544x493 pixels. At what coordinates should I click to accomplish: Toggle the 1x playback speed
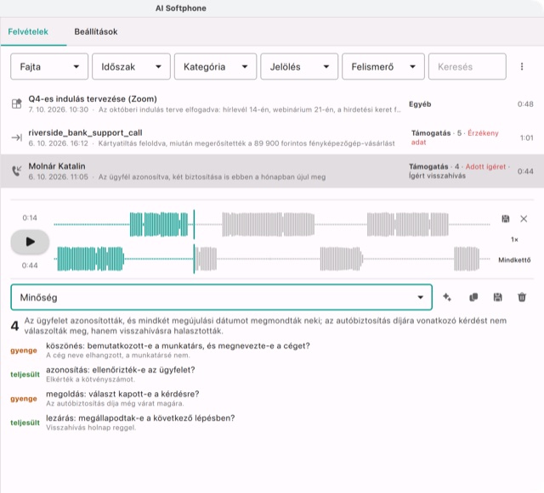514,239
